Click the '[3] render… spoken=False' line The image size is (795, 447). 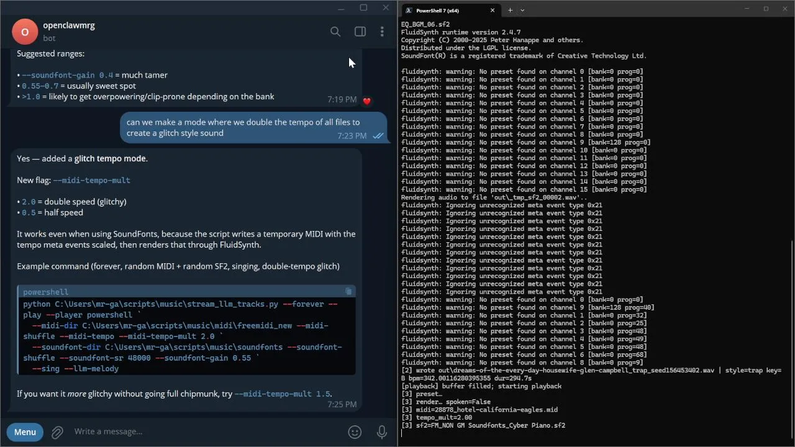pyautogui.click(x=446, y=402)
